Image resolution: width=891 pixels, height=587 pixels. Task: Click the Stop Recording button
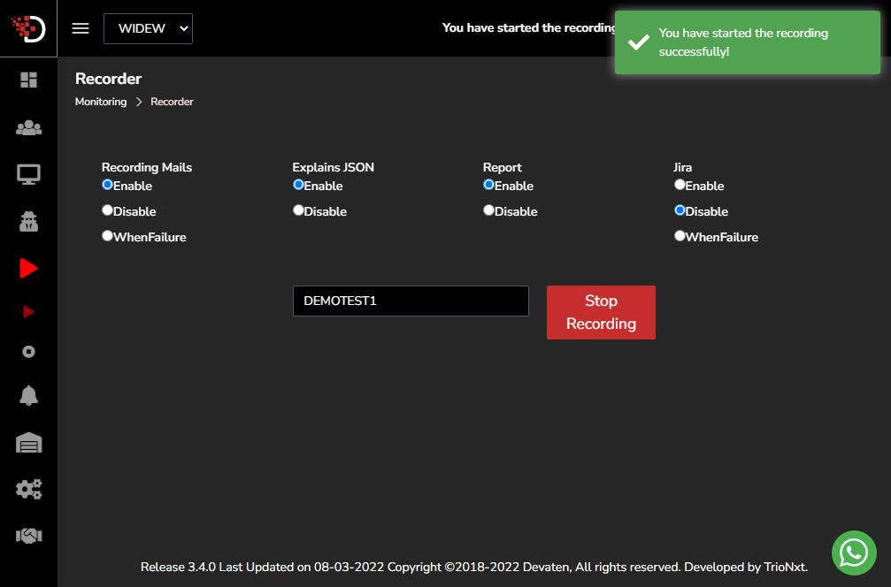(x=601, y=312)
